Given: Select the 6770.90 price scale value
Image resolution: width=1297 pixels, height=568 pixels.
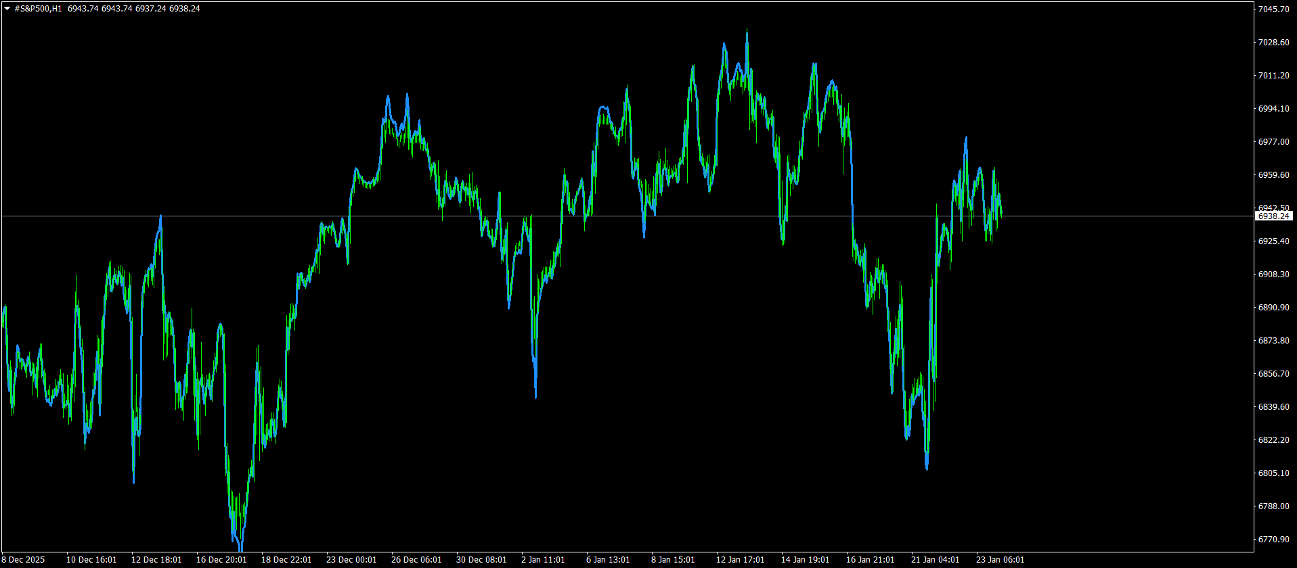Looking at the screenshot, I should (x=1273, y=540).
